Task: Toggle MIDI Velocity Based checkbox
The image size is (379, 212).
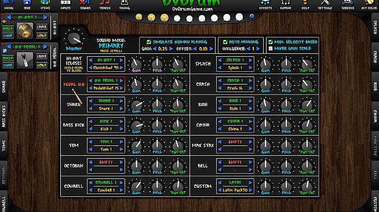Action: (271, 42)
